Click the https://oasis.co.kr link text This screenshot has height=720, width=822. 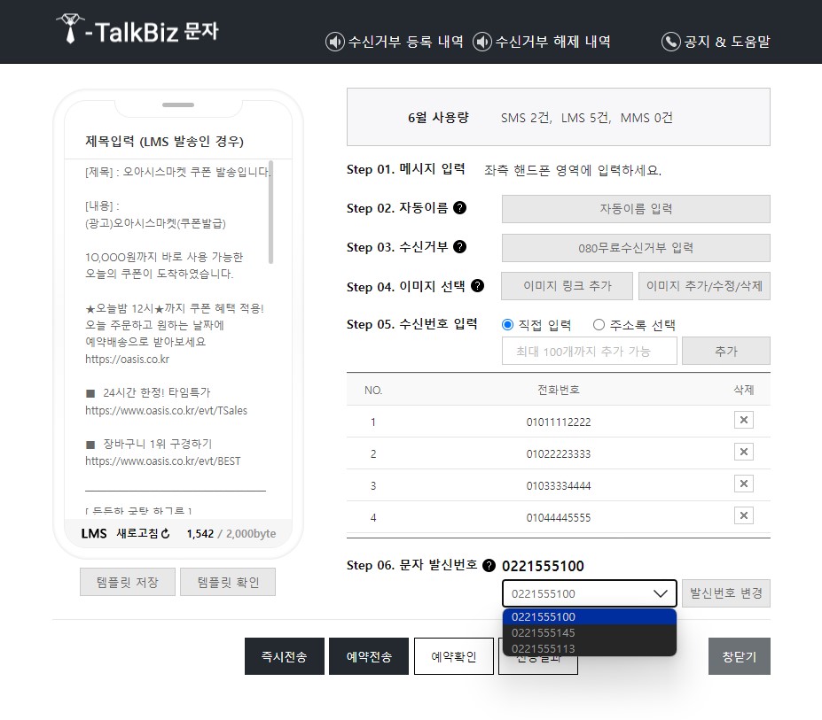(128, 360)
